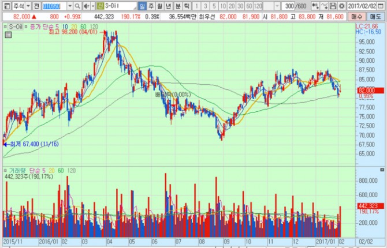Click the window layout icon at top-left
The height and width of the screenshot is (248, 387).
click(x=5, y=5)
